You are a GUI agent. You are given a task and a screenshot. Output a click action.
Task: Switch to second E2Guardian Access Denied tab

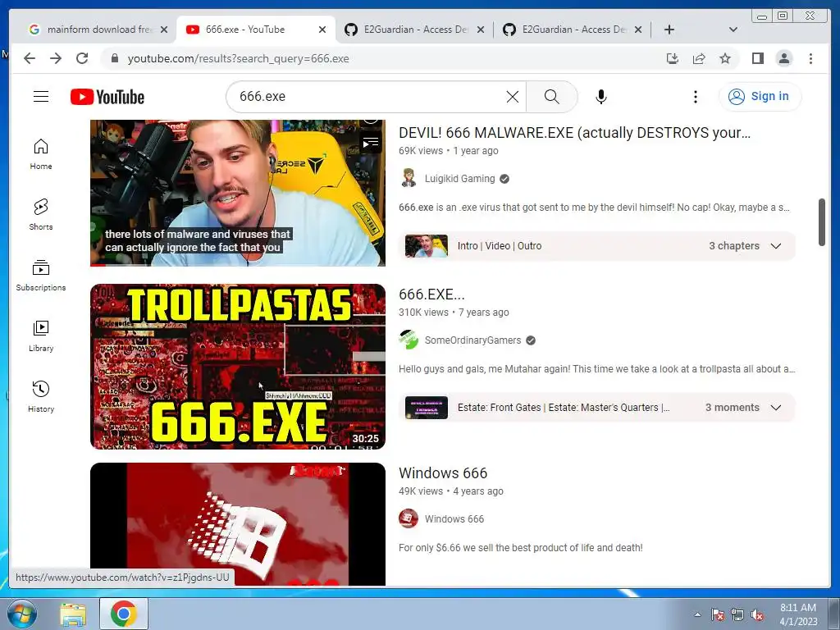pyautogui.click(x=573, y=30)
